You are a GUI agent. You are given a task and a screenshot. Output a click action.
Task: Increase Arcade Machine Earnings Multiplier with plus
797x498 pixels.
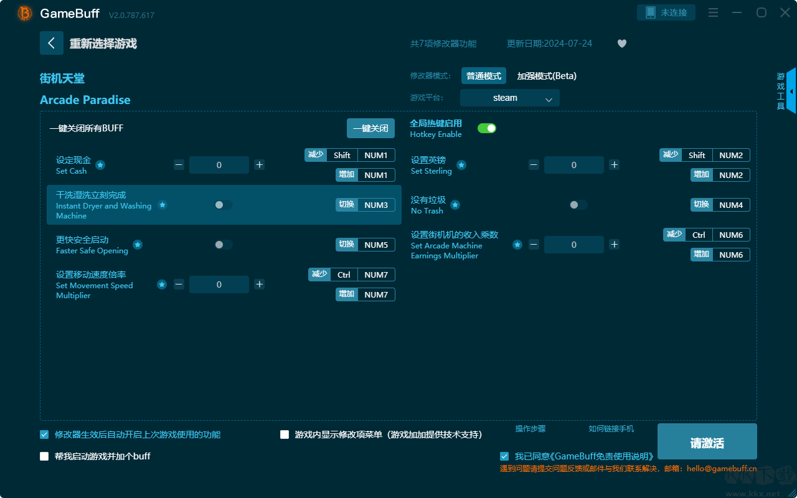click(615, 245)
